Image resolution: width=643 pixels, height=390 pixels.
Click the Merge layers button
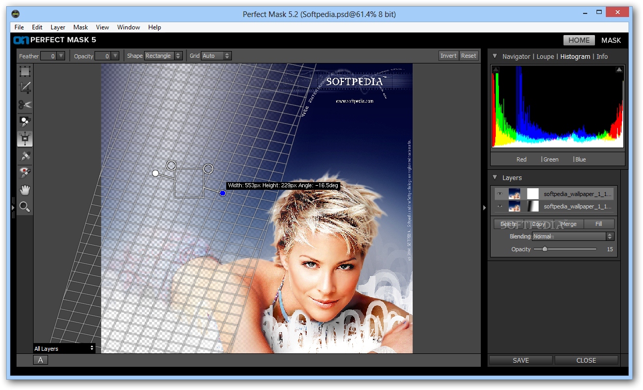pyautogui.click(x=569, y=224)
